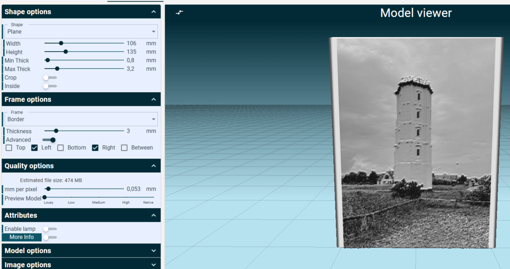Screen dimensions: 510x269
Task: Check the Between border checkbox
Action: (124, 147)
